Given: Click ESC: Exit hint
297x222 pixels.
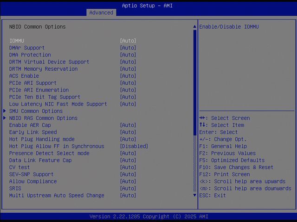Looking at the screenshot, I should point(213,195).
